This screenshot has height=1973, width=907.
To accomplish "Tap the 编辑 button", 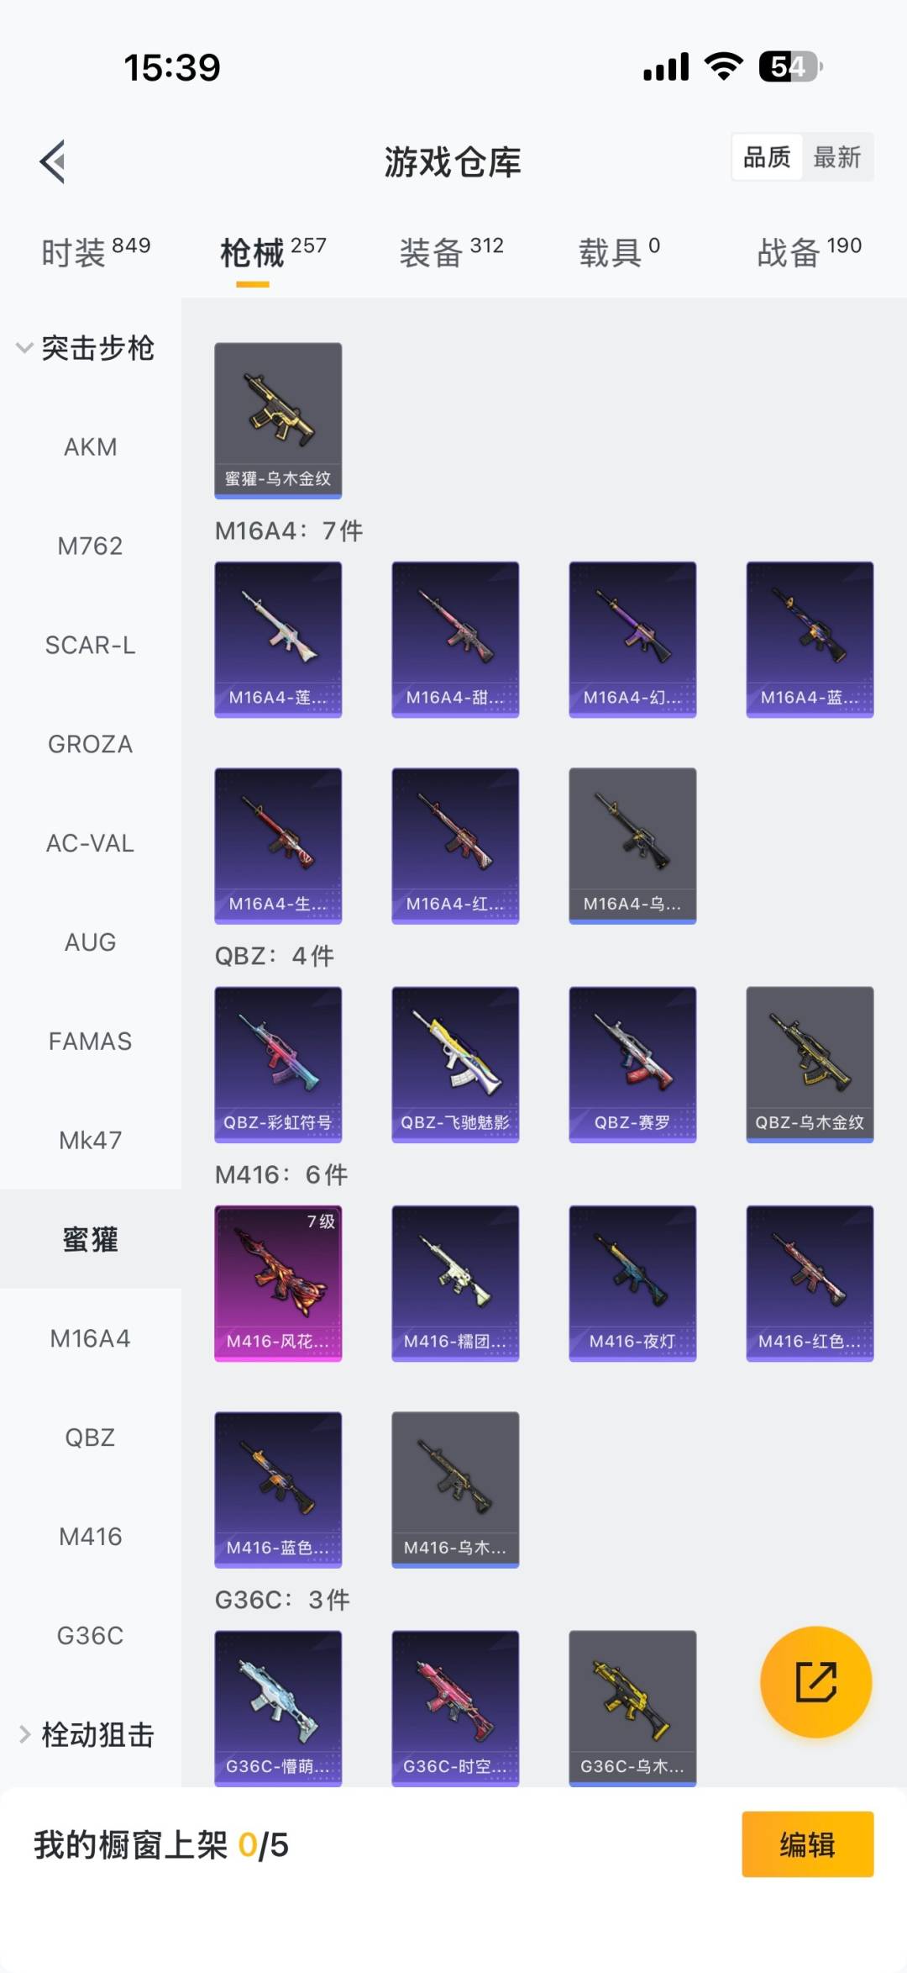I will (807, 1844).
